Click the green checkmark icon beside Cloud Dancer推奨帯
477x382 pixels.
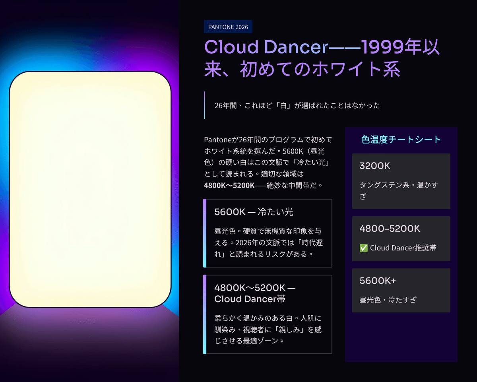[363, 248]
